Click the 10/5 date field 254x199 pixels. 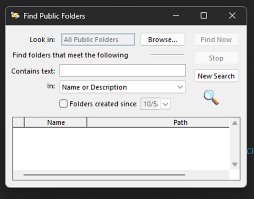point(150,104)
